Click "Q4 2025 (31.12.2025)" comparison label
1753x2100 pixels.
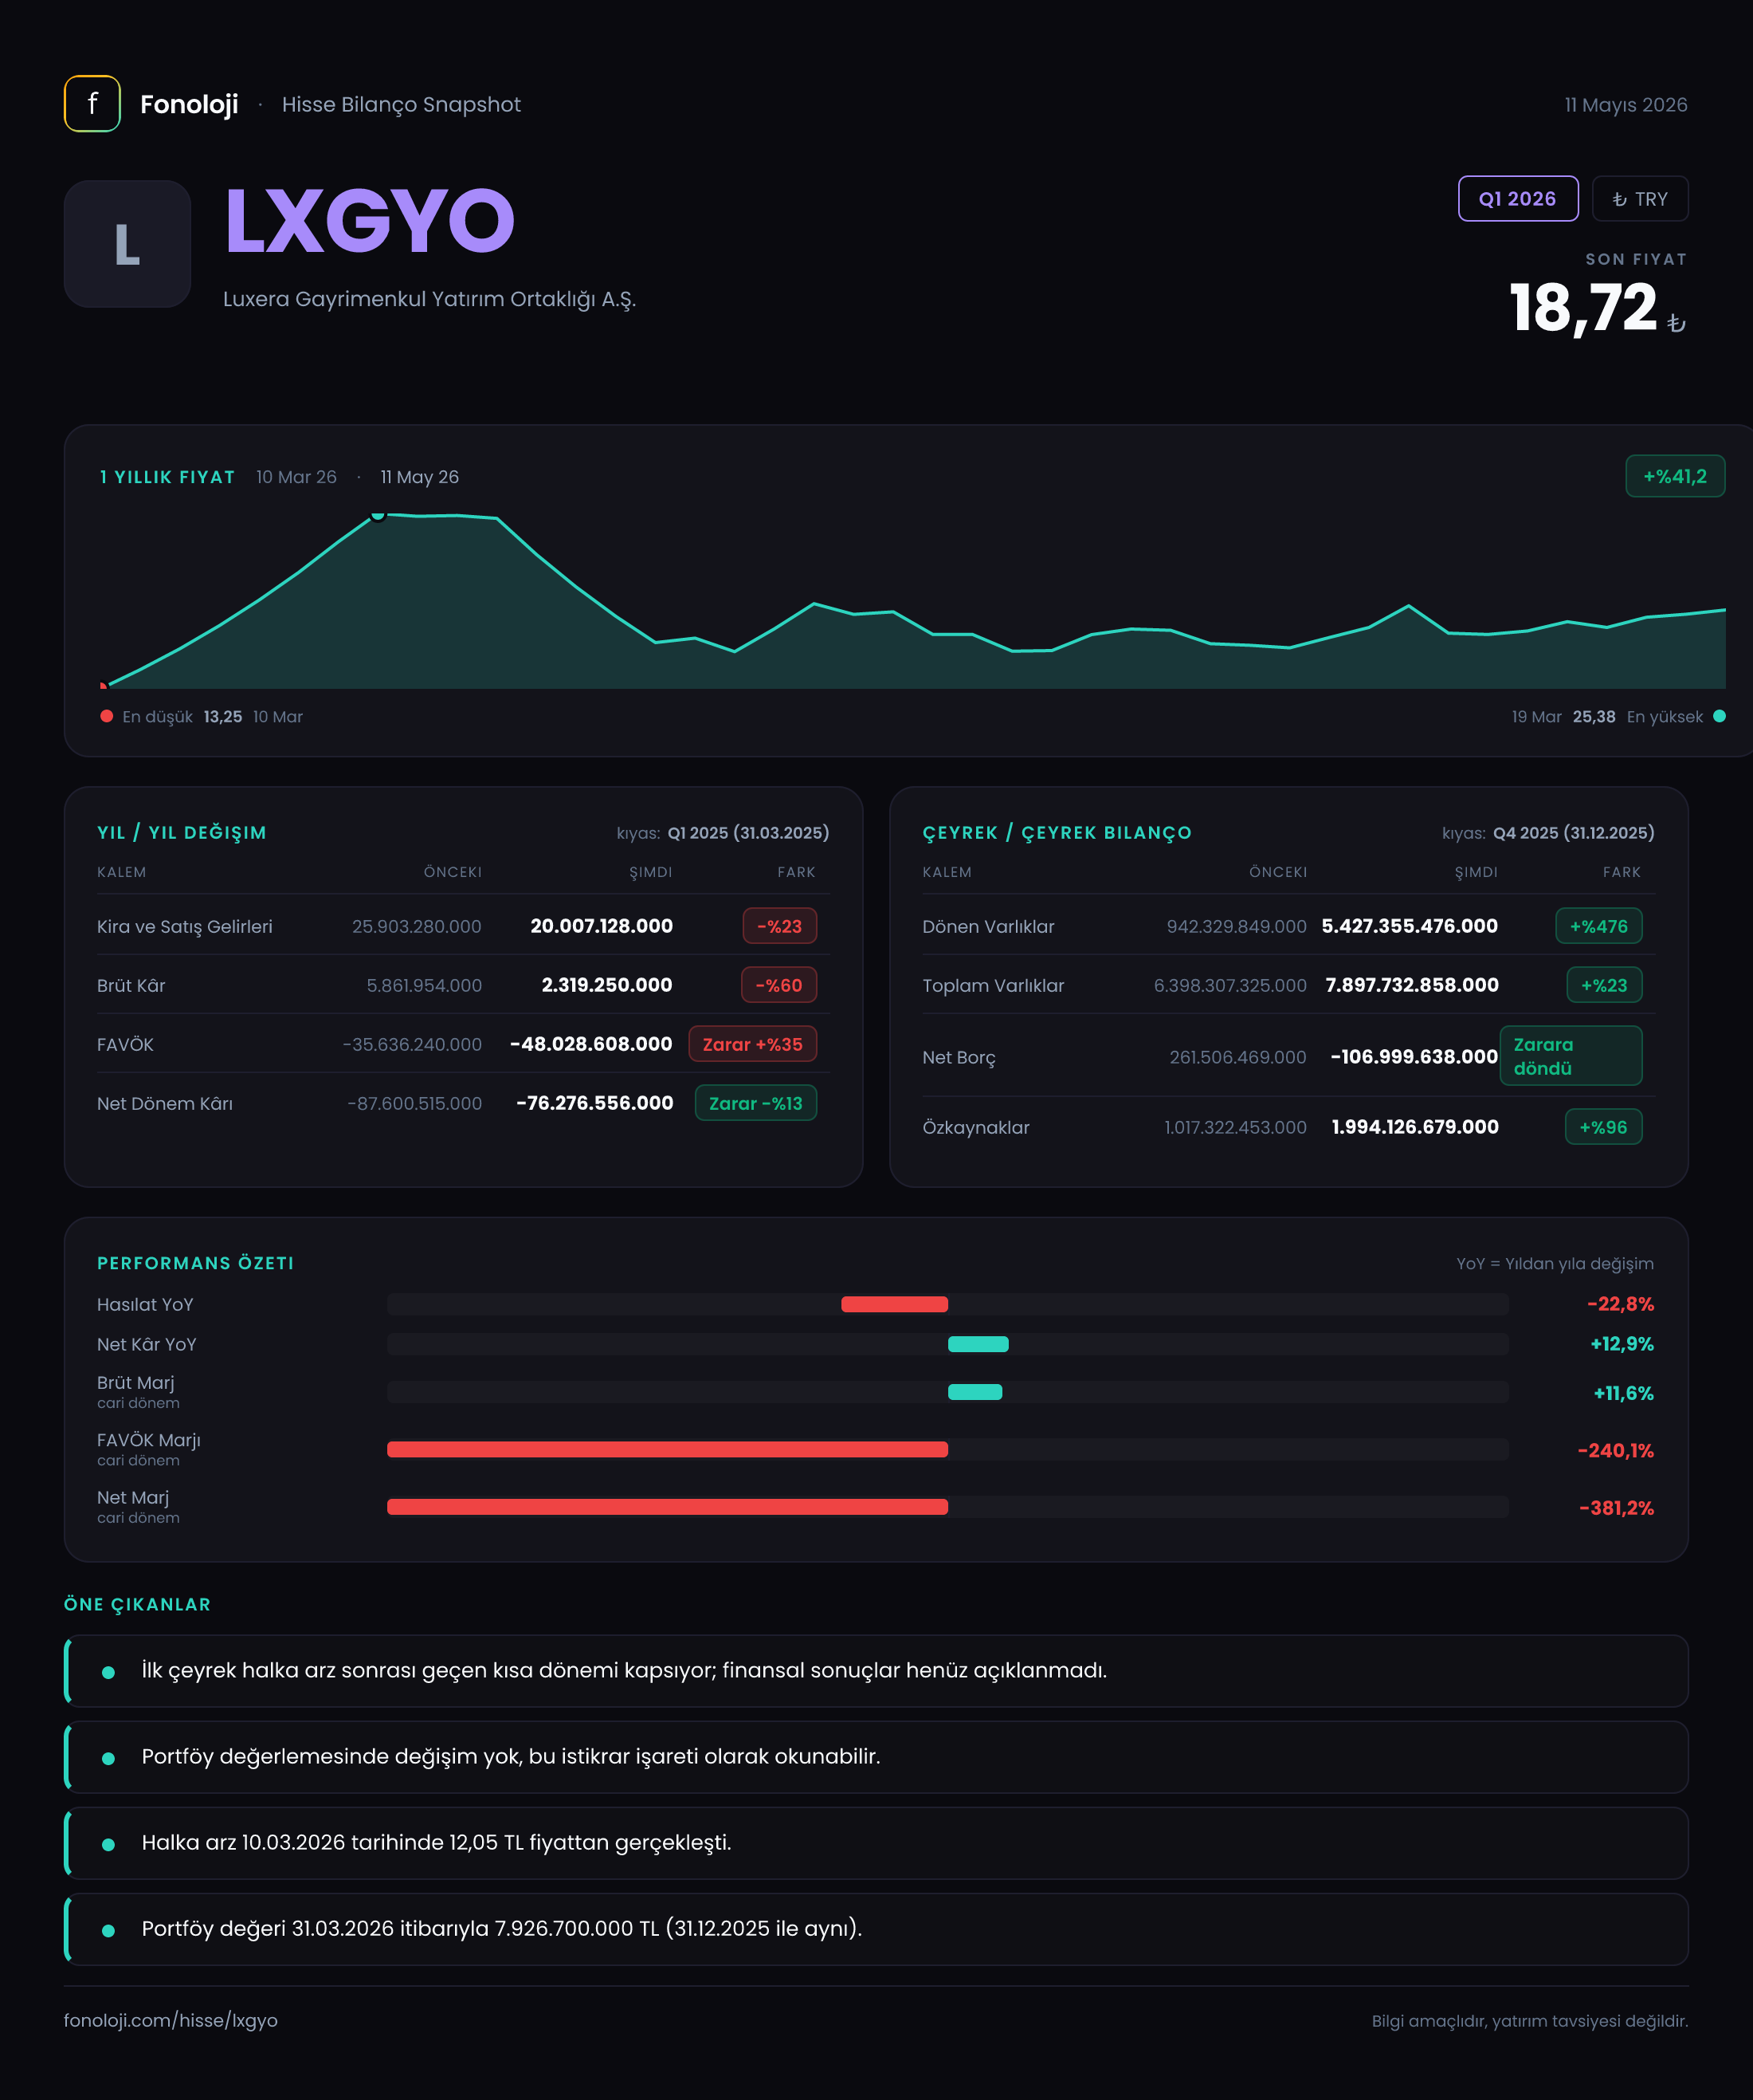click(1574, 833)
